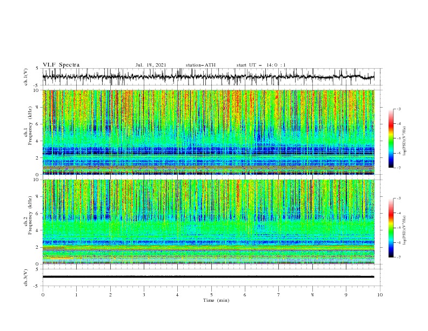Select the date 'Jul. 18, 2021'
This screenshot has width=428, height=331.
coord(151,65)
